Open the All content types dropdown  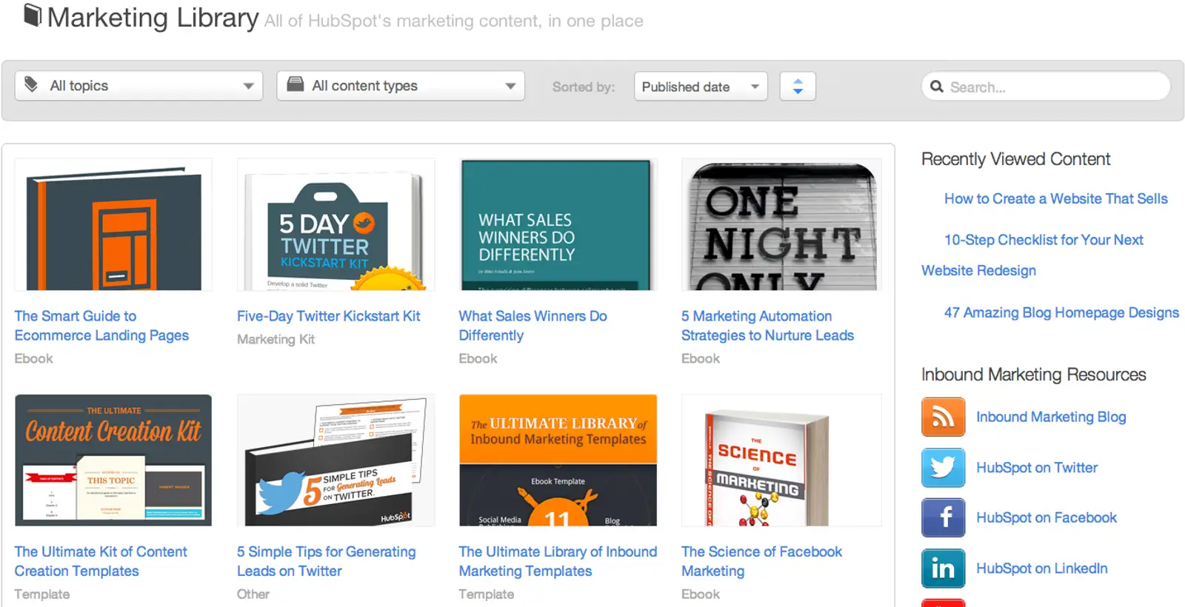401,86
